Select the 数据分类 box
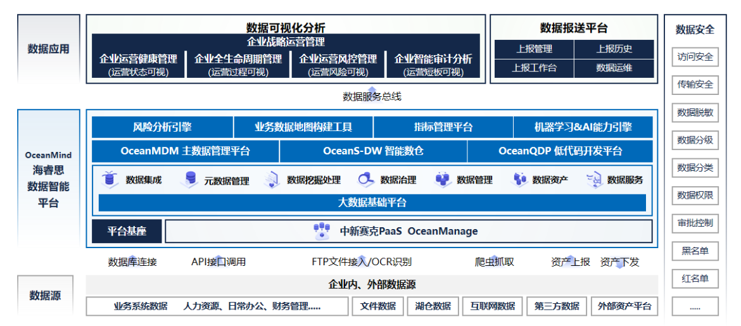Viewport: 741px width, 326px height. point(695,168)
